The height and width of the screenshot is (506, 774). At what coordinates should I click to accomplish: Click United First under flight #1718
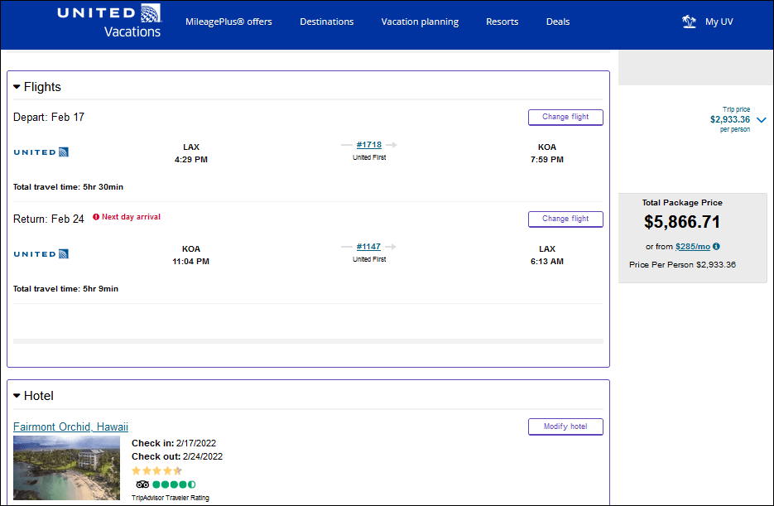(369, 157)
